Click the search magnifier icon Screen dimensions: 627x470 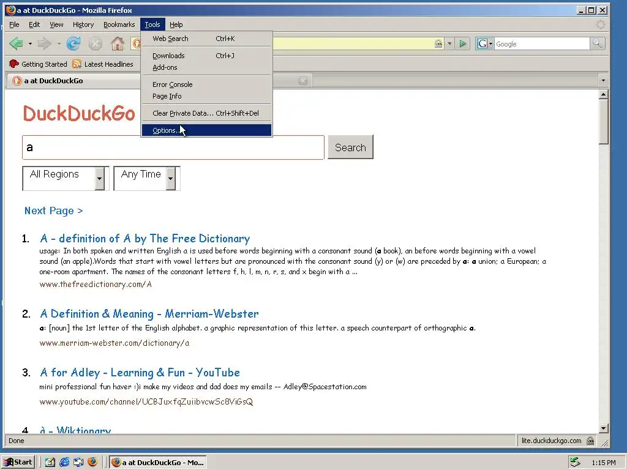[597, 43]
